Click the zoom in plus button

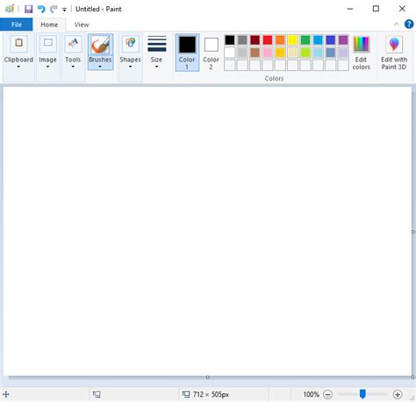(398, 395)
